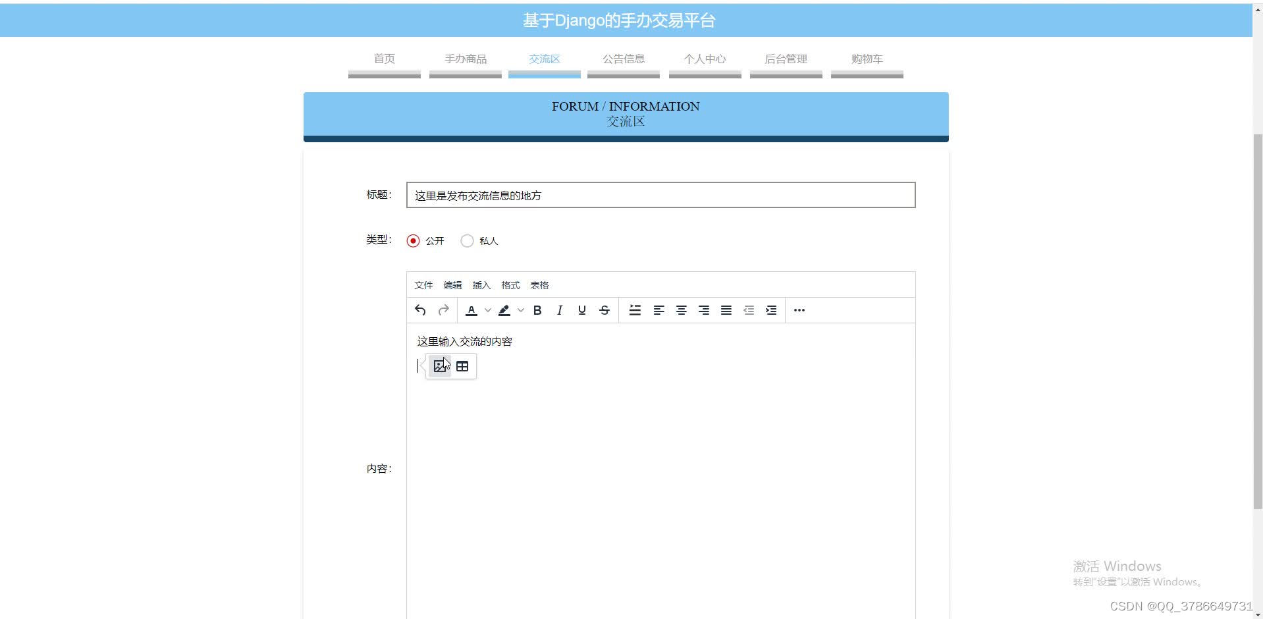Image resolution: width=1263 pixels, height=619 pixels.
Task: Show more toolbar options ellipsis
Action: [x=799, y=310]
